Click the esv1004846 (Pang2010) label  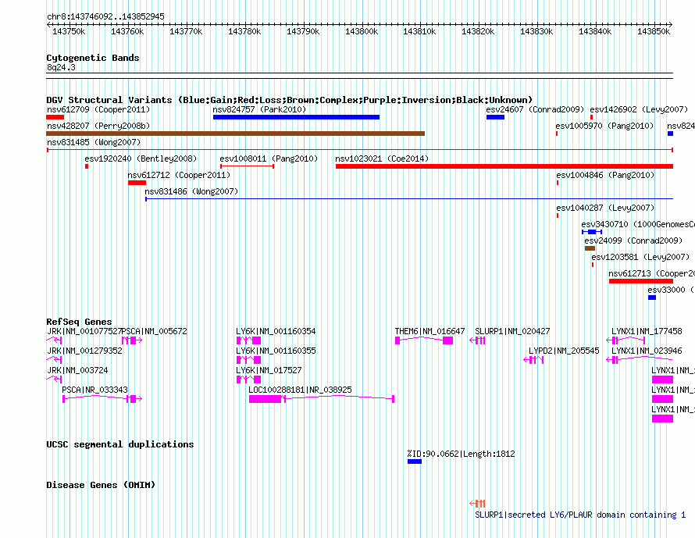[605, 175]
